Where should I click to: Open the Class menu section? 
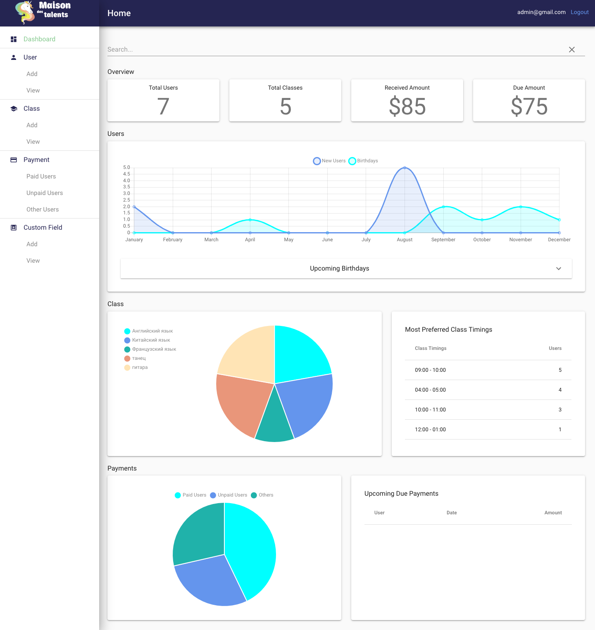[50, 109]
